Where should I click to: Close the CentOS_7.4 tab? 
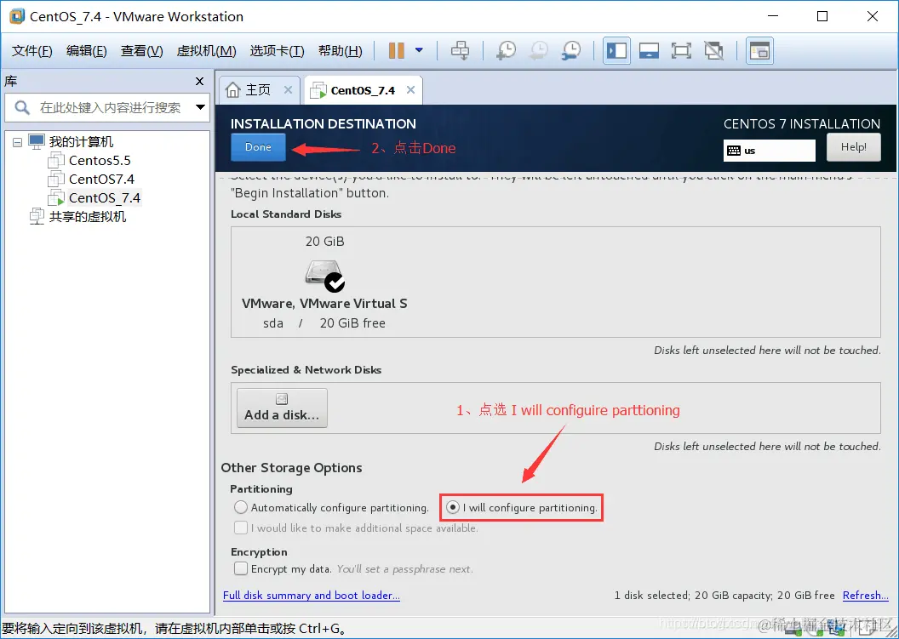[410, 90]
